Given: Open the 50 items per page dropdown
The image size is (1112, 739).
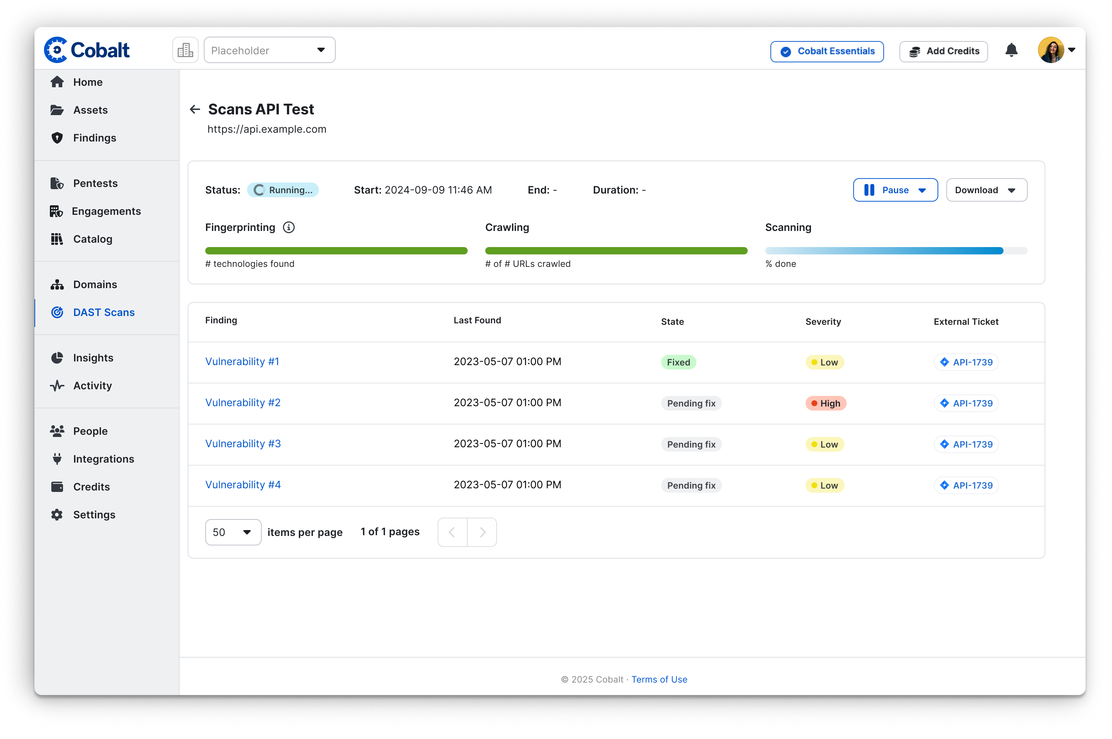Looking at the screenshot, I should pyautogui.click(x=233, y=532).
